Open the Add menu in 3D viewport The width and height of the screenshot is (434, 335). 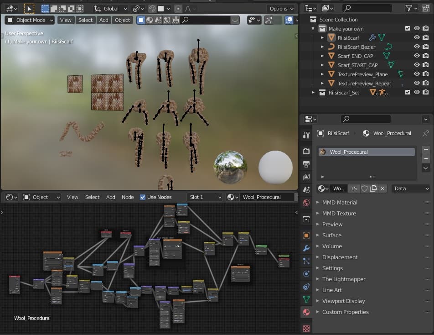tap(104, 20)
